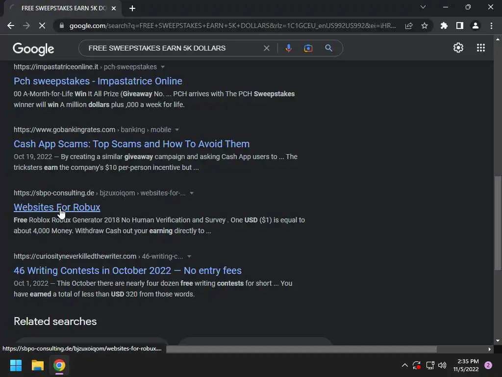502x377 pixels.
Task: Expand options for sbpo-consulting.de result
Action: [192, 193]
